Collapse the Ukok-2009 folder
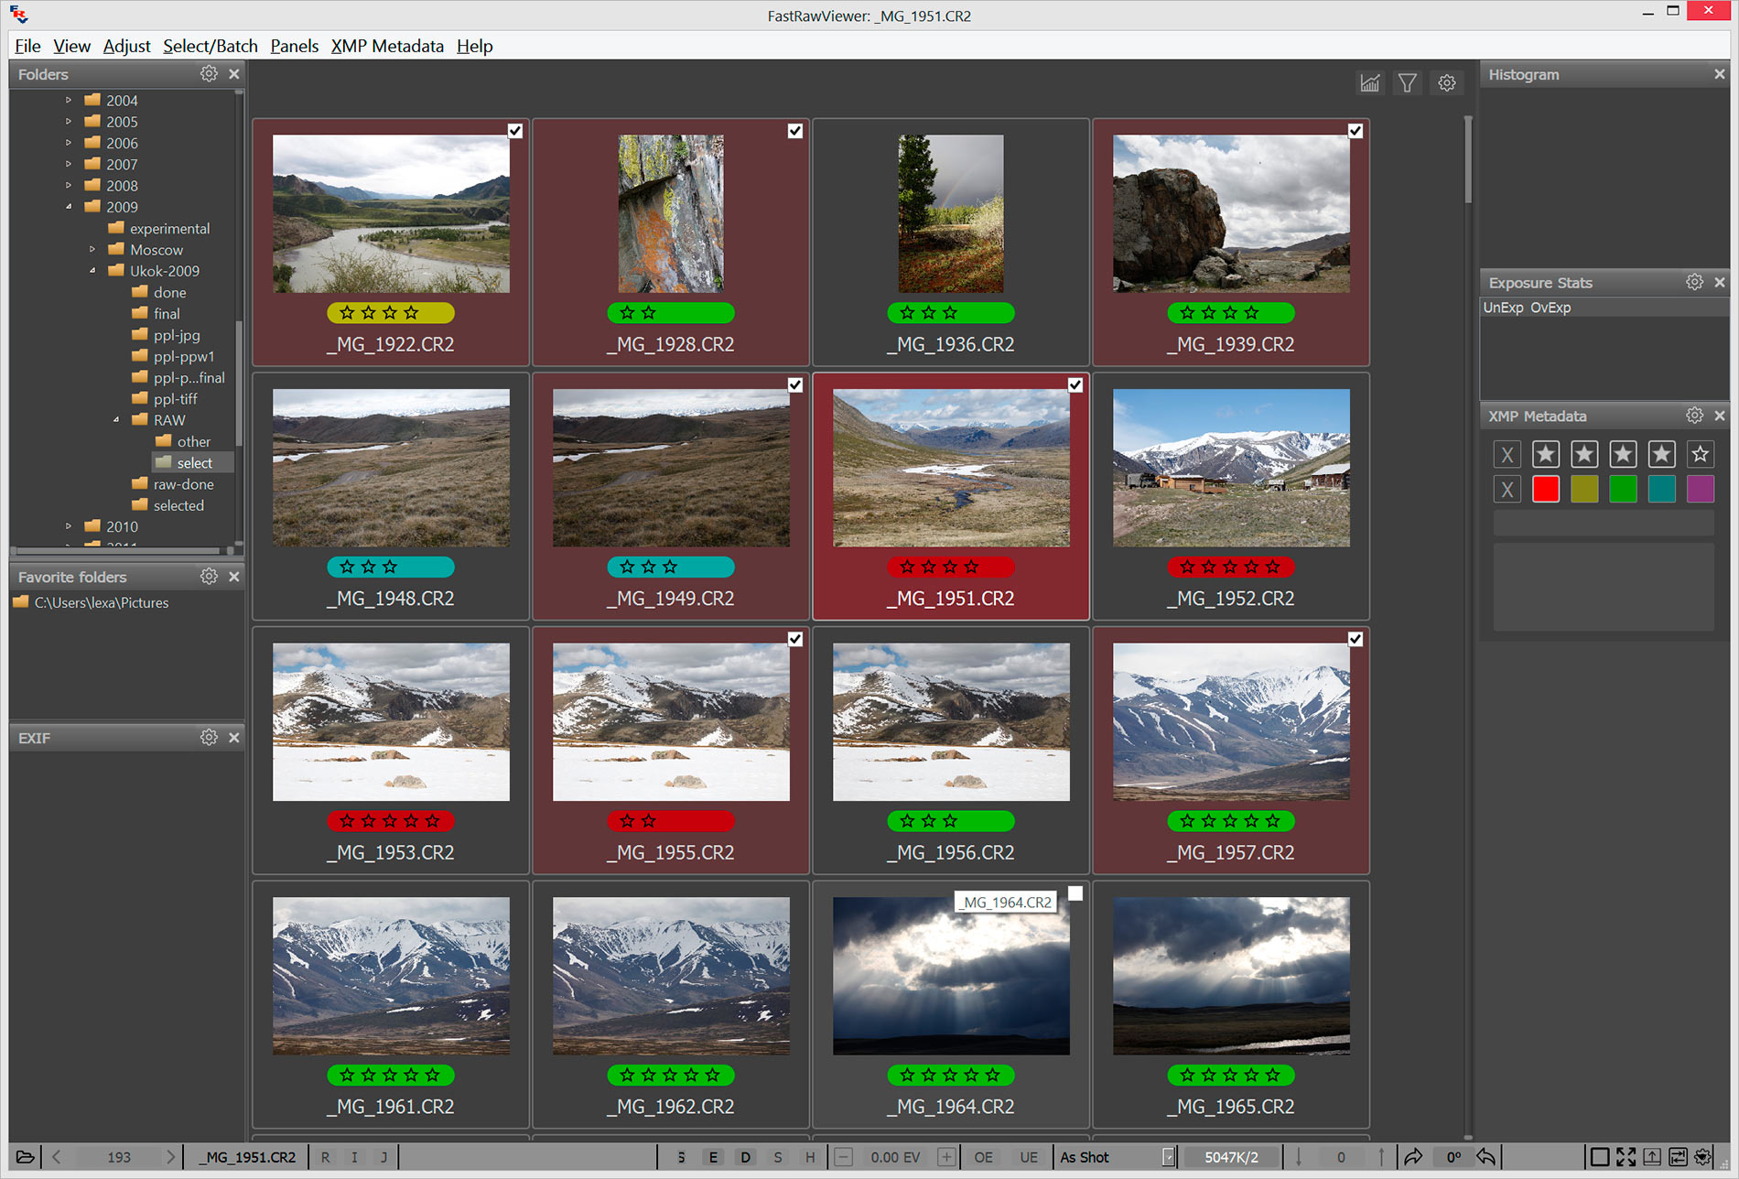The width and height of the screenshot is (1739, 1179). coord(92,271)
